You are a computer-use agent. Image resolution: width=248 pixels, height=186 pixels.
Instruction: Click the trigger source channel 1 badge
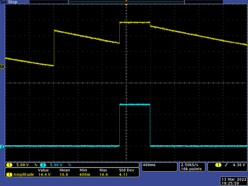tap(219, 165)
